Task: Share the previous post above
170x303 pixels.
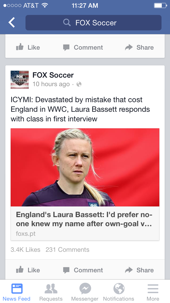Action: tap(139, 47)
